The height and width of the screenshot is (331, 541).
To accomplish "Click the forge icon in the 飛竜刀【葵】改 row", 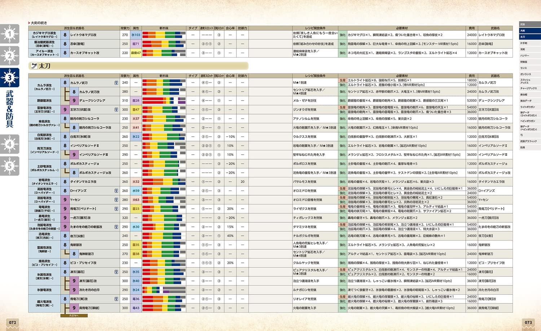I will tap(116, 299).
